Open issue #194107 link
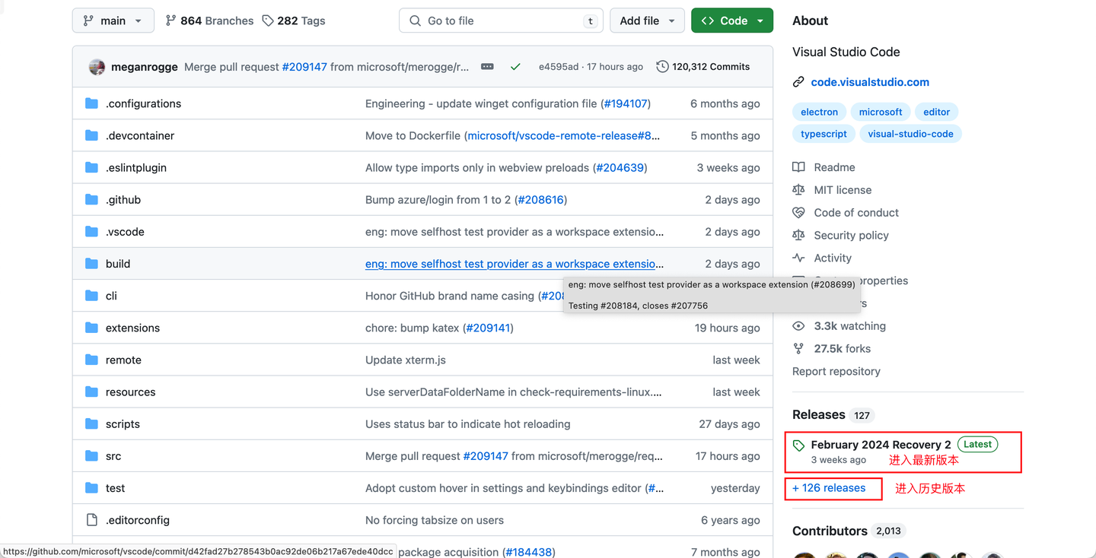Screen dimensions: 1096x558 tap(626, 103)
